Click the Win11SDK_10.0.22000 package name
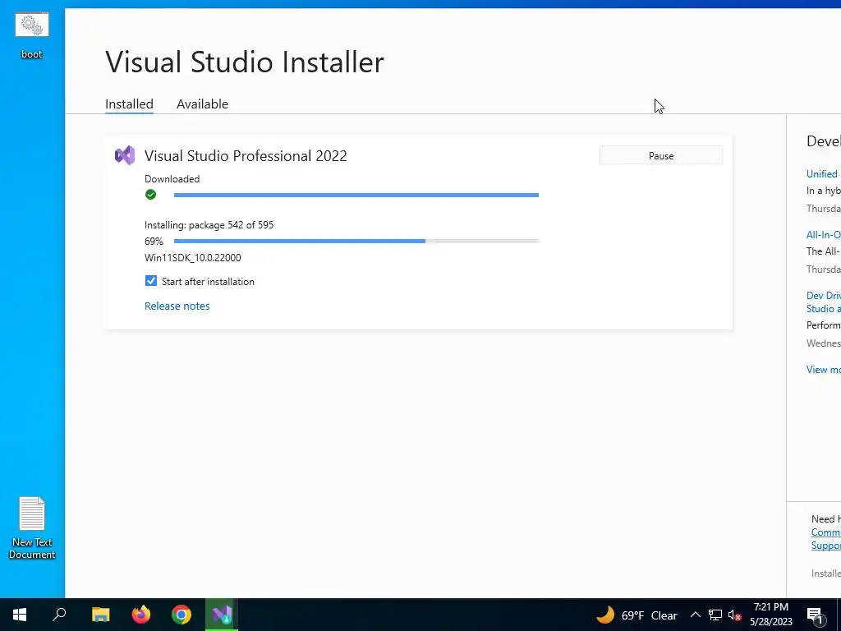 click(x=192, y=257)
